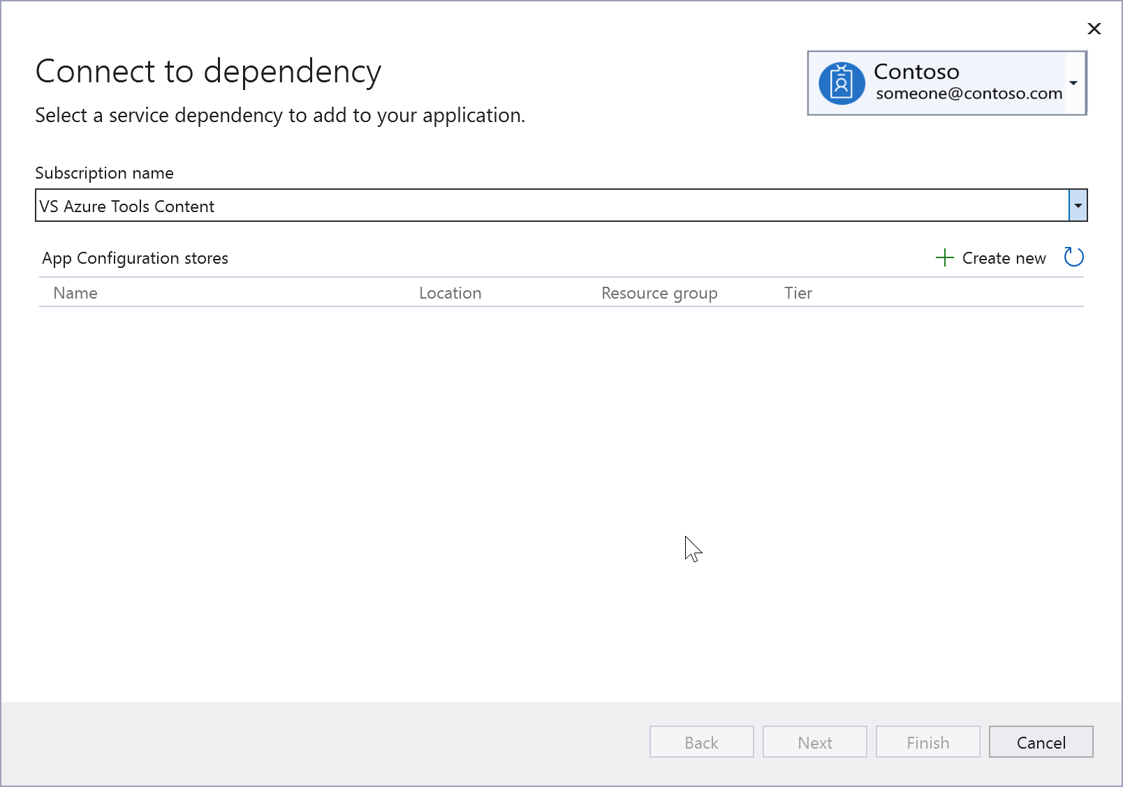The height and width of the screenshot is (787, 1123).
Task: Sort stores by the Tier column header
Action: [798, 293]
